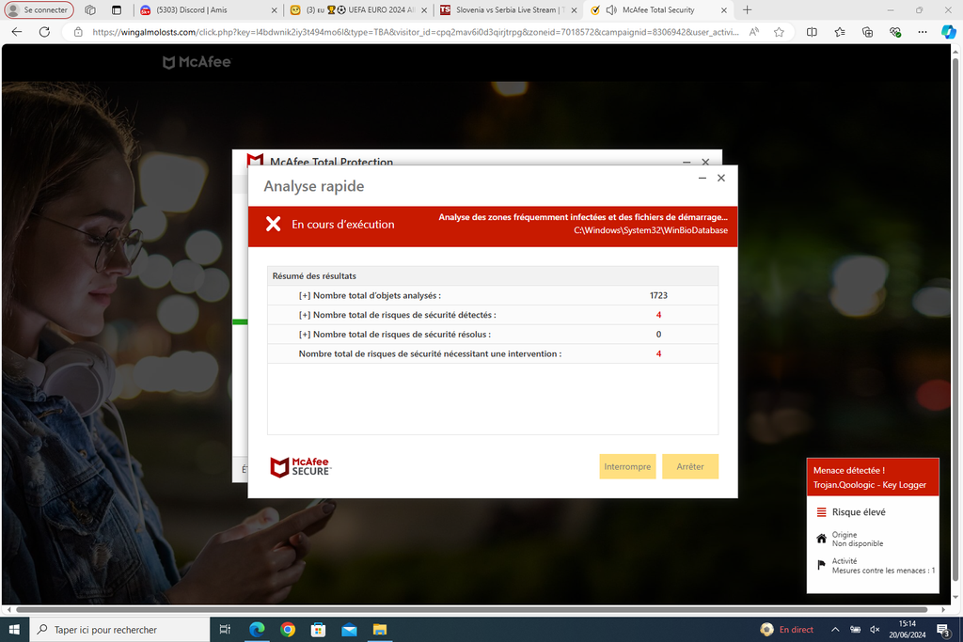Open the Se connecter profile button
Viewport: 963px width, 642px height.
click(x=39, y=9)
